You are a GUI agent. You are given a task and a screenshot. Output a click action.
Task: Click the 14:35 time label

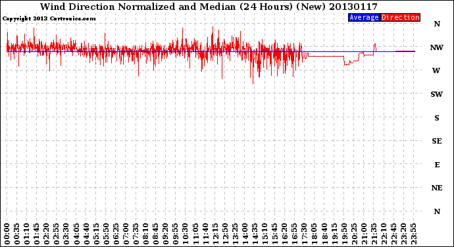[x=255, y=234]
